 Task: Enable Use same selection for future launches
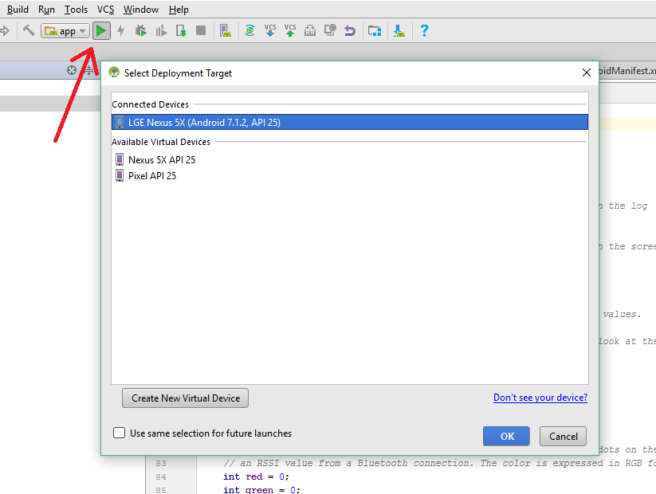click(x=119, y=433)
